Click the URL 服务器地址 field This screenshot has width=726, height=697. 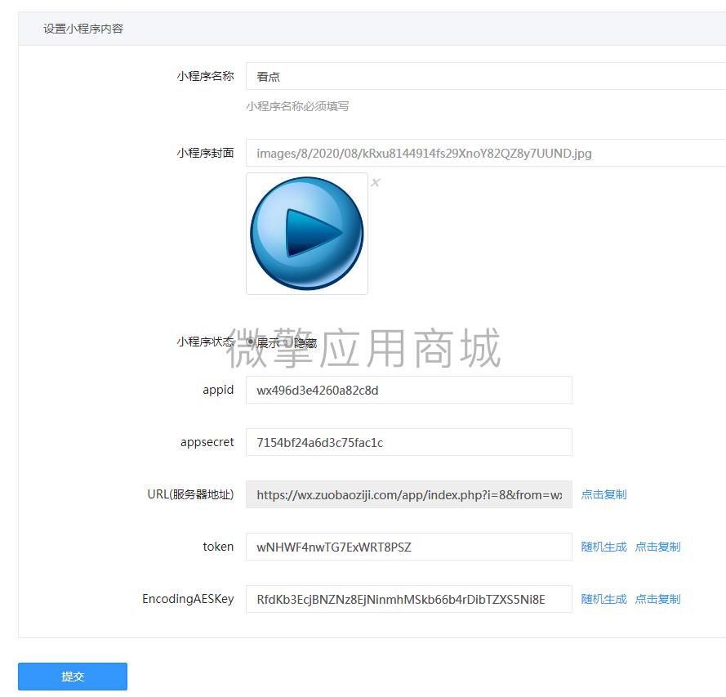[x=408, y=494]
